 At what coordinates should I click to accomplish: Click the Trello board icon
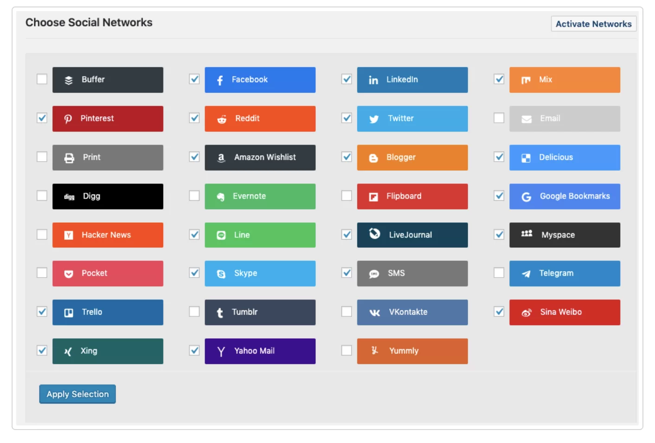click(69, 313)
